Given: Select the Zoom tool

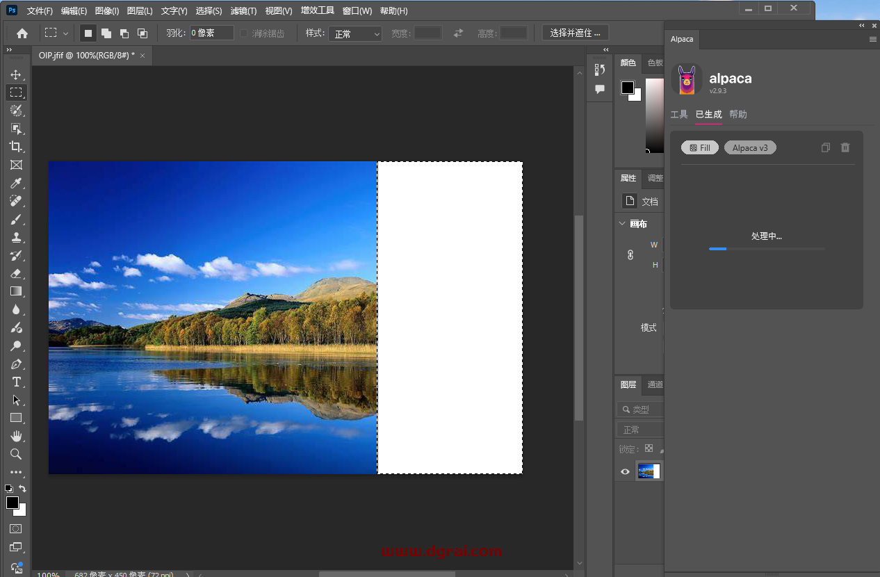Looking at the screenshot, I should click(x=16, y=454).
